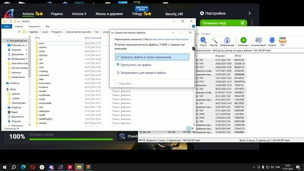Open the Справка menu in WinRAR
This screenshot has height=171, width=304.
pos(206,34)
